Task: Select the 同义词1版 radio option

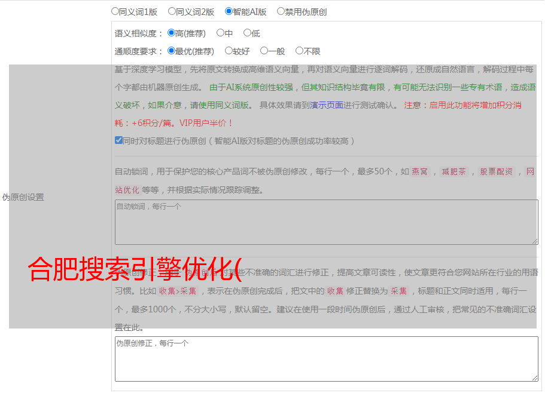Action: pos(115,11)
